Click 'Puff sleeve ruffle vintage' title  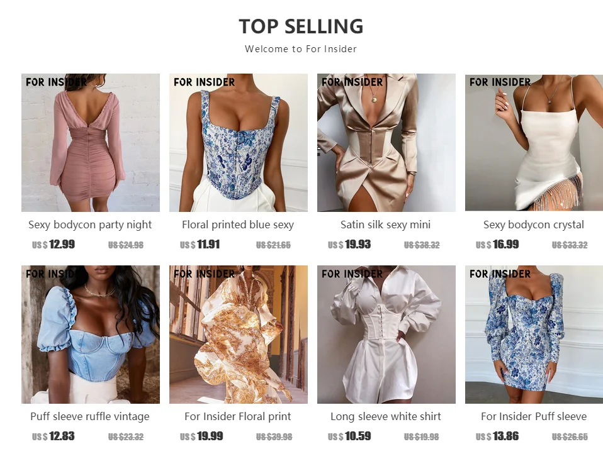(90, 416)
